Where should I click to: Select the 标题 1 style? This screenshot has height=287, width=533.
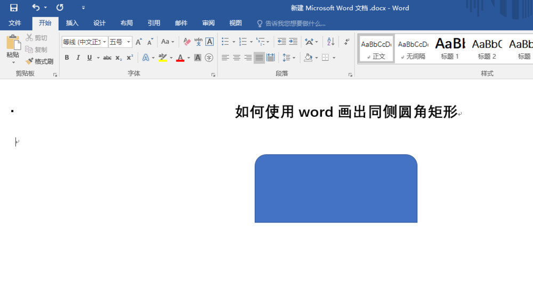(x=450, y=49)
